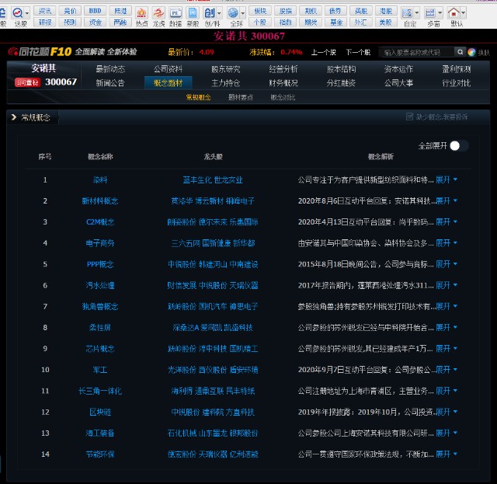Click the 常规概念 section header chevron
Viewport: 497px width, 484px height.
[14, 117]
